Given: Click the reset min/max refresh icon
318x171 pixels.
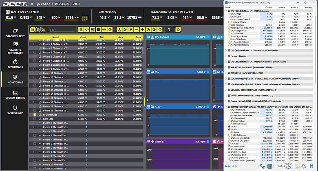Looking at the screenshot, I should point(178,30).
